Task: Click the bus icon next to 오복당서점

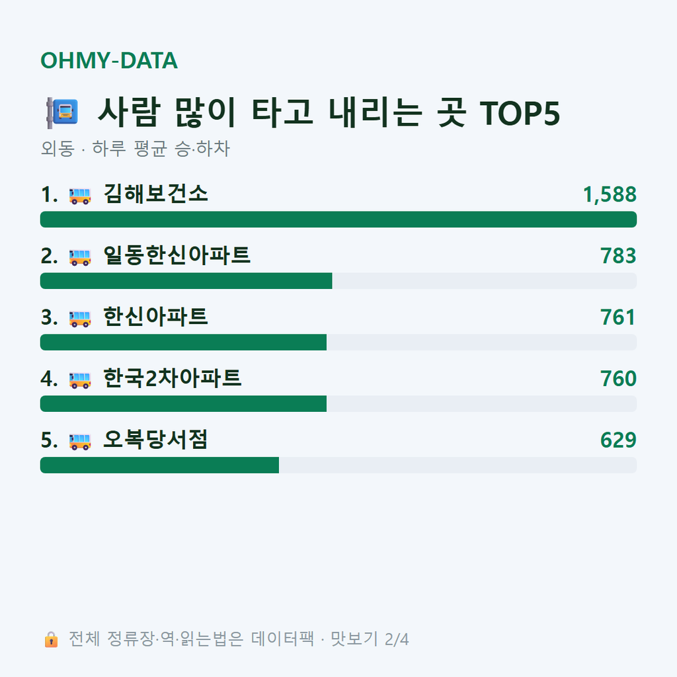Action: (x=80, y=442)
